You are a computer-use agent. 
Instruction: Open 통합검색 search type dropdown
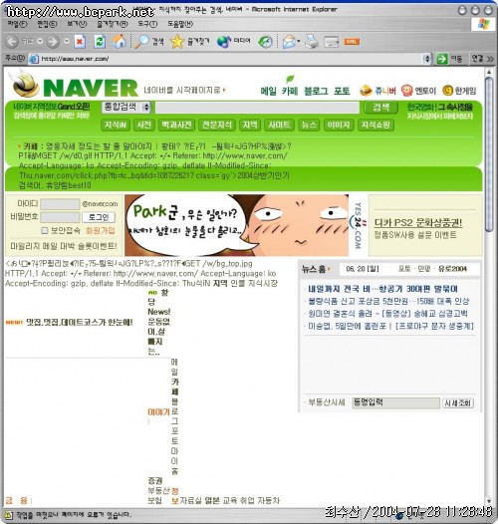(146, 108)
